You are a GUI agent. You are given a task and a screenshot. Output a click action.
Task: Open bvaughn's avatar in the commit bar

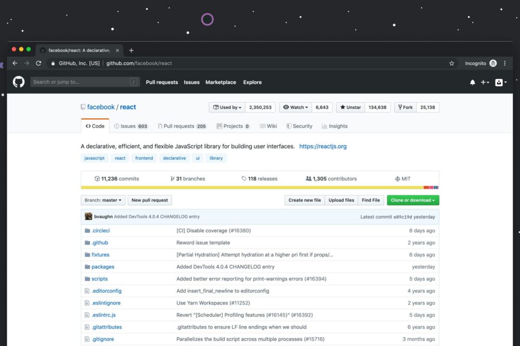point(88,216)
